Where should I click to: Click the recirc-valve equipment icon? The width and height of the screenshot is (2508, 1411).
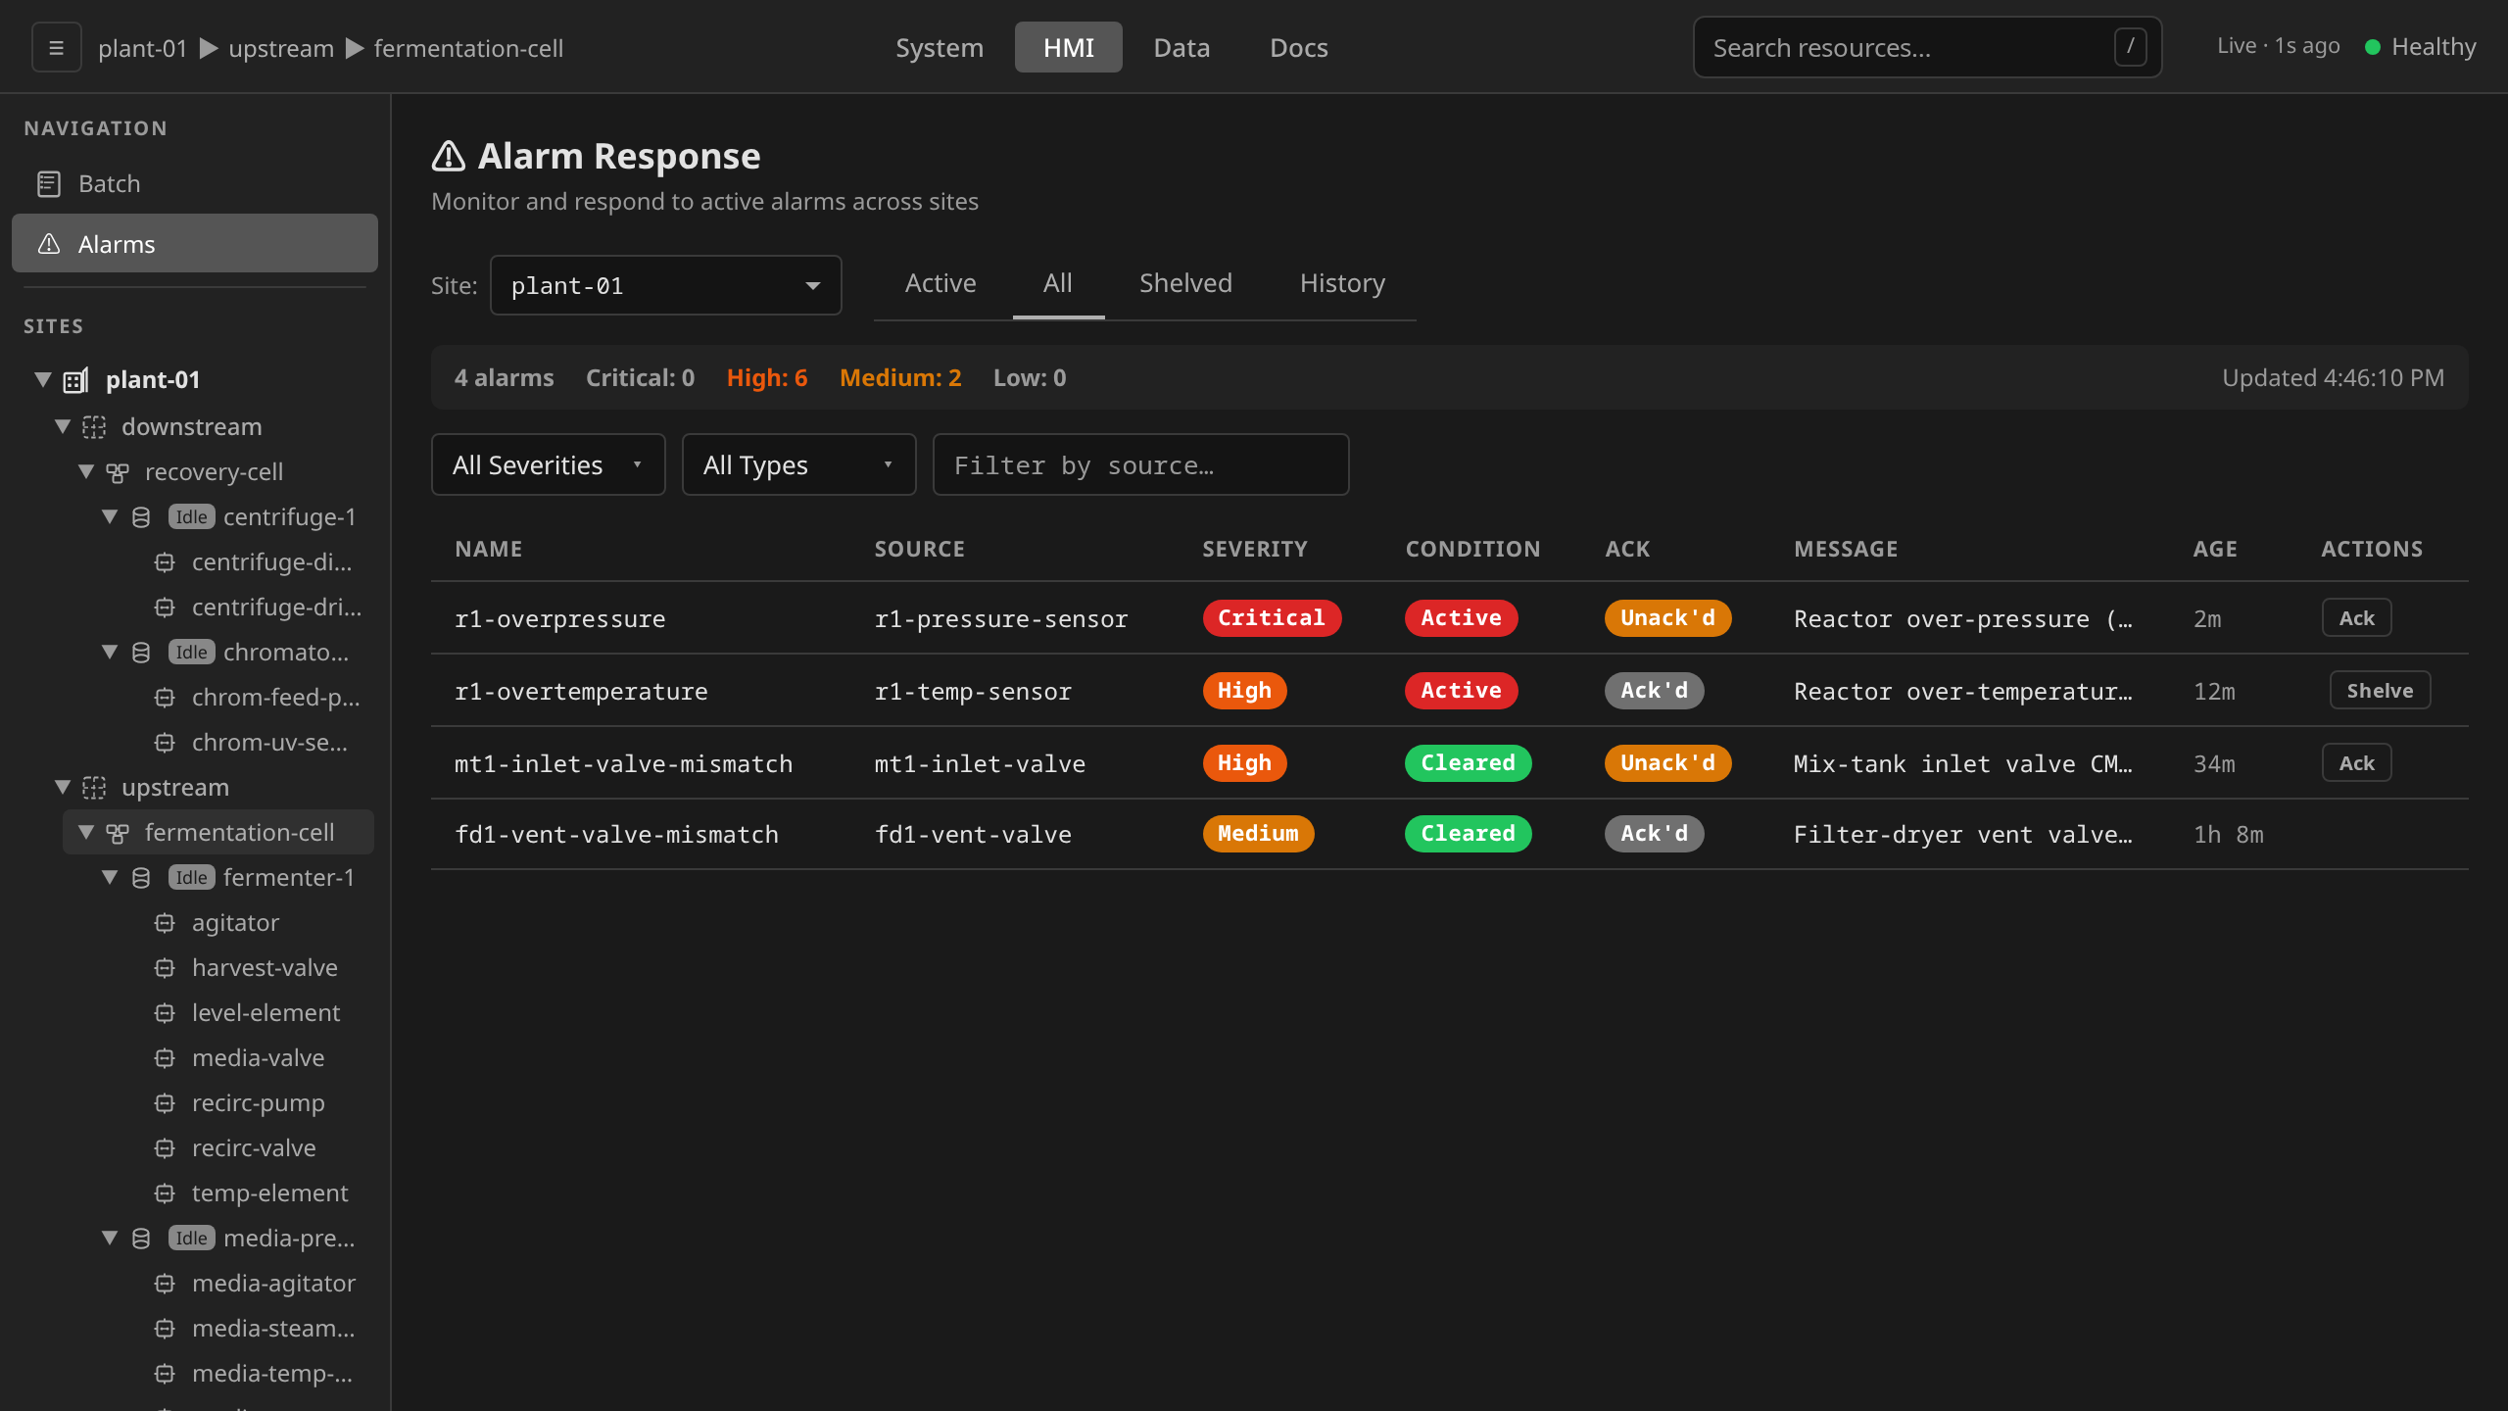tap(165, 1148)
